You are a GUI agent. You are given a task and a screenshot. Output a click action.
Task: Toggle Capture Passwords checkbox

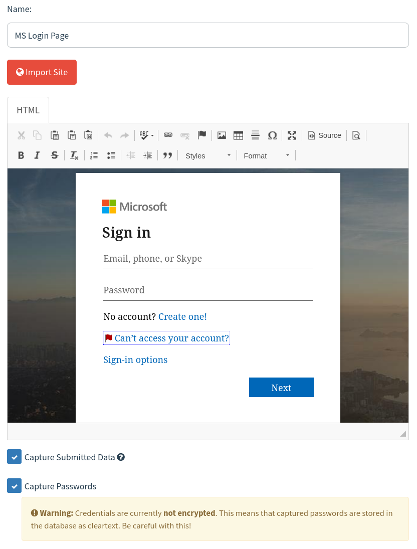[15, 486]
